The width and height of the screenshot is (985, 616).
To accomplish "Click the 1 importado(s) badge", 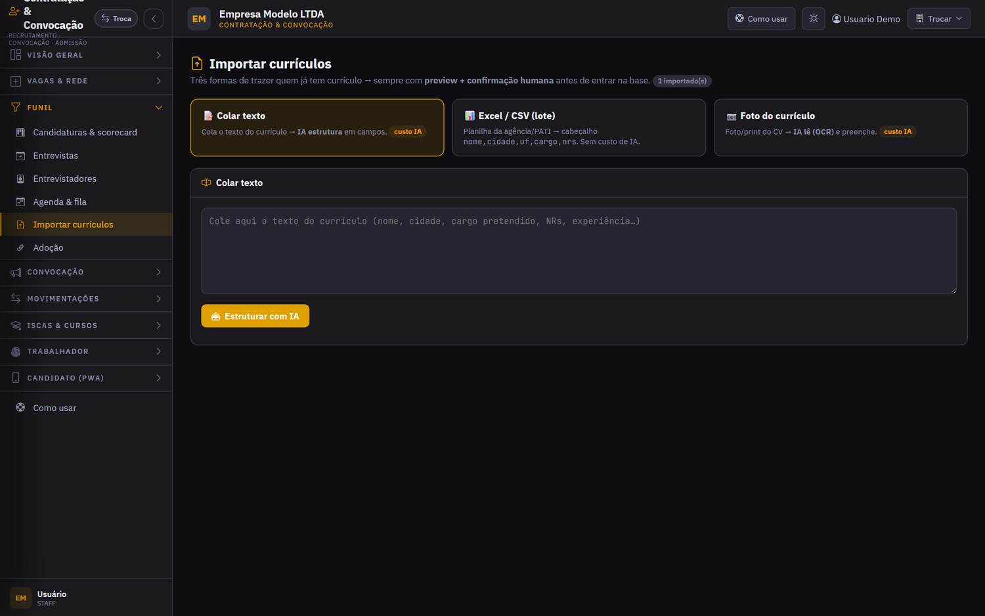I will (682, 81).
